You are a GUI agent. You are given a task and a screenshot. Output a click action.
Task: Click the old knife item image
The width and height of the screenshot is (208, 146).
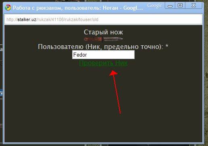103,39
